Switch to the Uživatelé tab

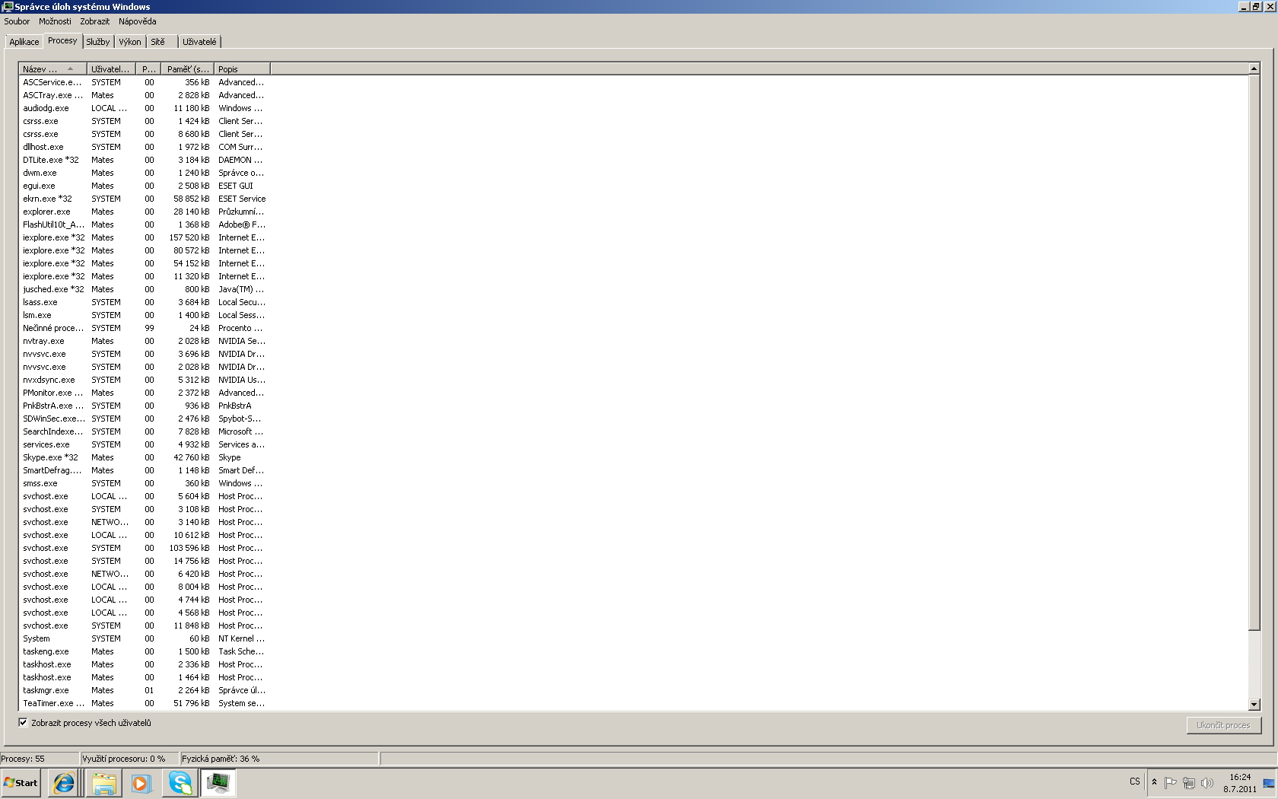[199, 42]
